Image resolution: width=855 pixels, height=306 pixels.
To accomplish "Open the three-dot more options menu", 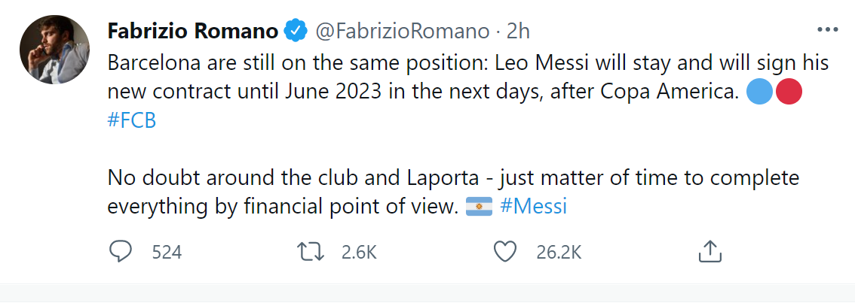I will (829, 30).
